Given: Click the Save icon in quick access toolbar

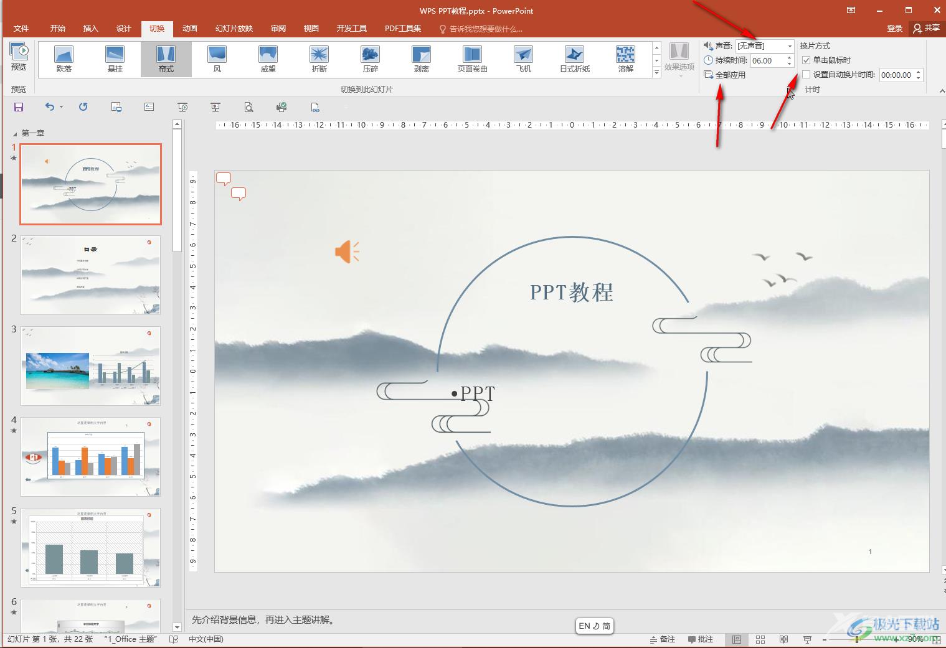Looking at the screenshot, I should [x=19, y=107].
